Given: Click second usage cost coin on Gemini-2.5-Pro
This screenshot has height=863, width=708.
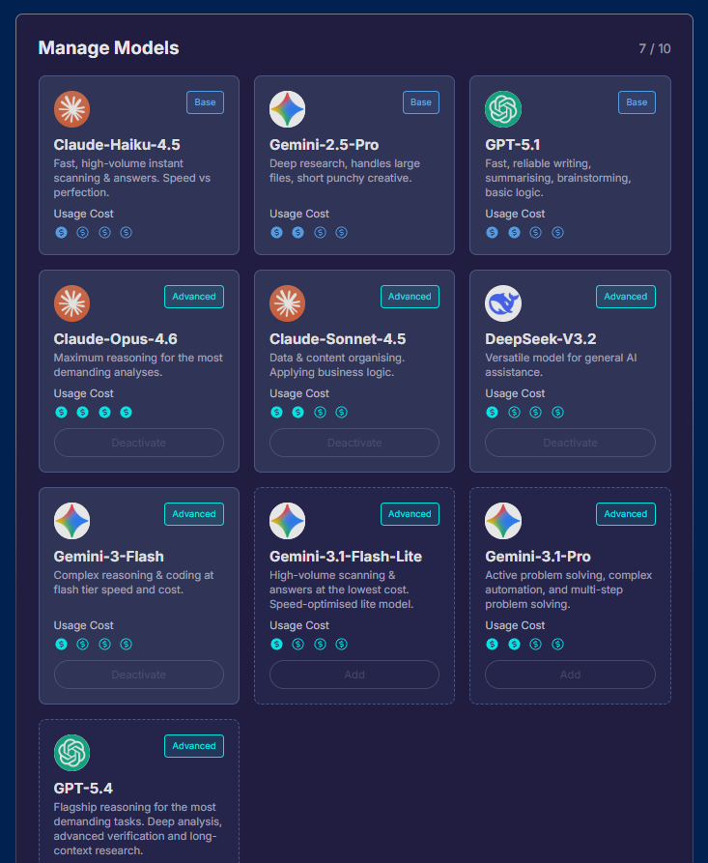Looking at the screenshot, I should tap(298, 232).
